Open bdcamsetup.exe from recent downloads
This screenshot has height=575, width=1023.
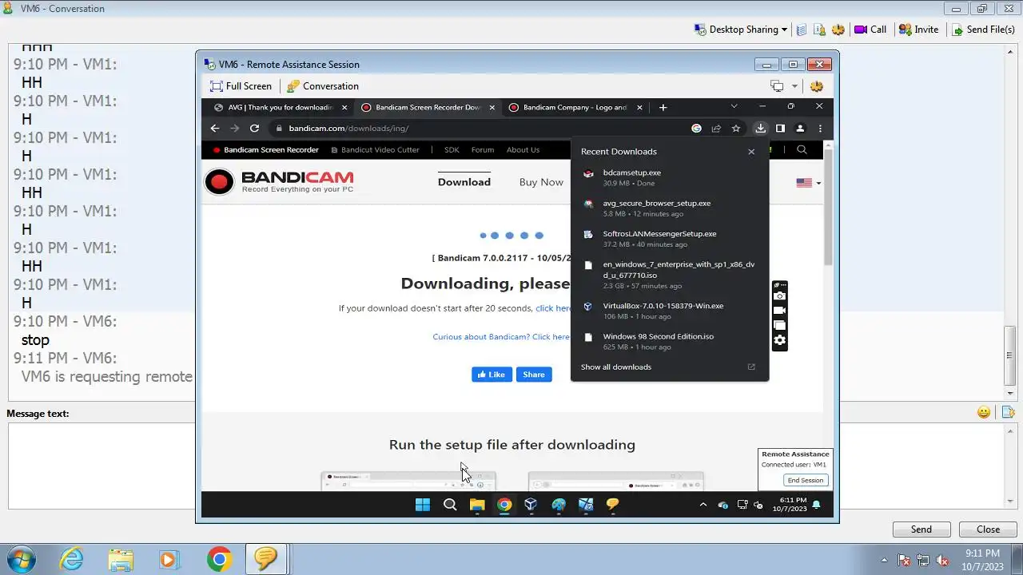(x=669, y=177)
